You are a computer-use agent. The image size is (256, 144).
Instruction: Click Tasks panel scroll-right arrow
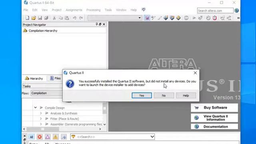[x=100, y=129]
